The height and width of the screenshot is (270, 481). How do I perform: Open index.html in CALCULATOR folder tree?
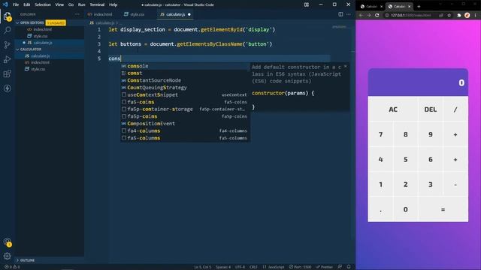pyautogui.click(x=40, y=62)
